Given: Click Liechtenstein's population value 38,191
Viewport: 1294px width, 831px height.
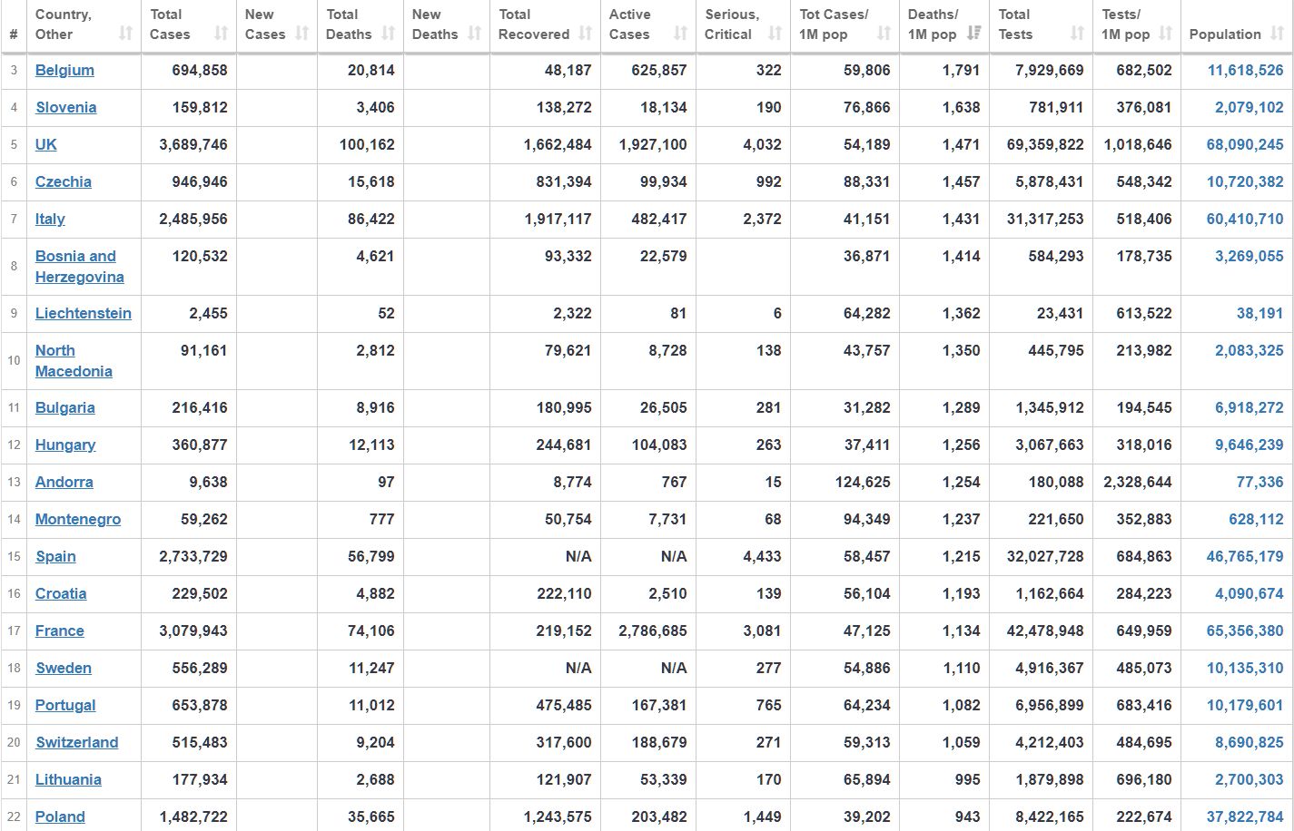Looking at the screenshot, I should tap(1259, 313).
